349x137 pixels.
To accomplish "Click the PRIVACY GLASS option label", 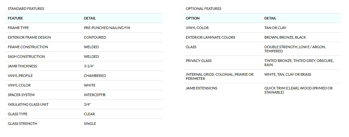I will [x=199, y=61].
